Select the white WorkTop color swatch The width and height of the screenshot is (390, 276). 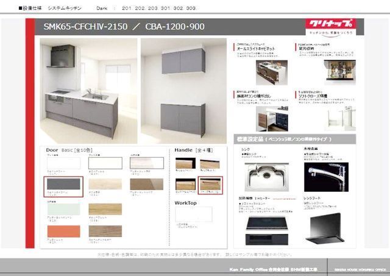coord(193,213)
